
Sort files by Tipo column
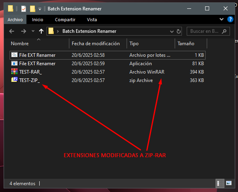134,44
